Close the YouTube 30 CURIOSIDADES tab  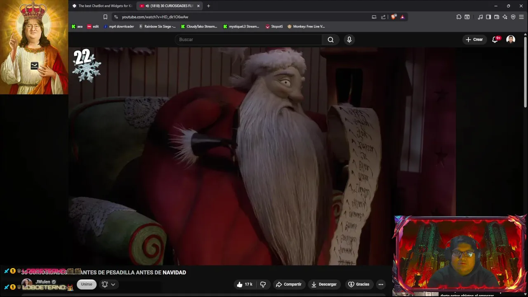(x=198, y=6)
